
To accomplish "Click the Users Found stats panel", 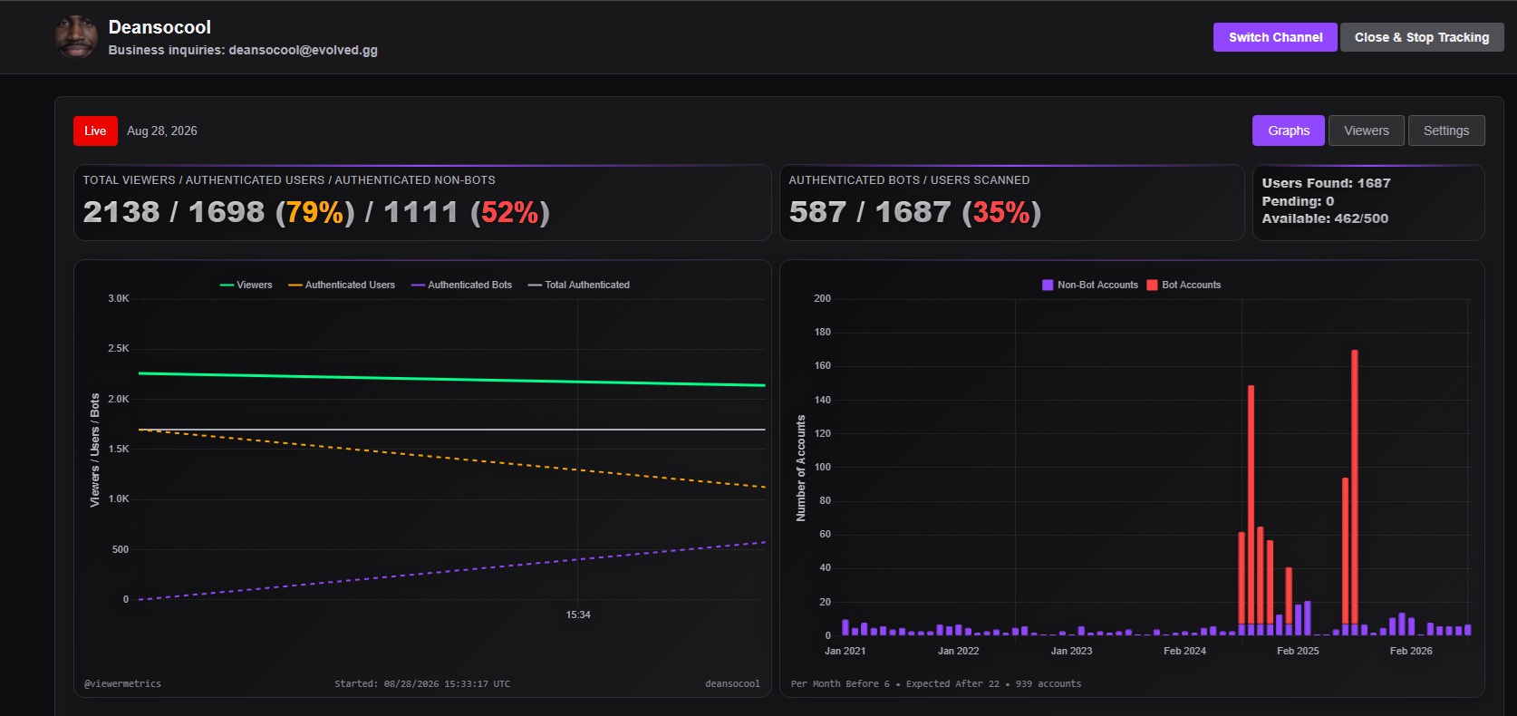I will 1367,201.
